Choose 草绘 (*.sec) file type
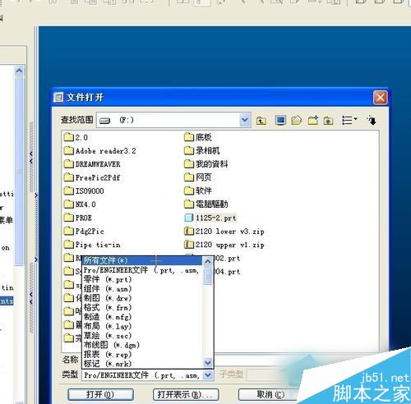The width and height of the screenshot is (411, 404). (142, 336)
